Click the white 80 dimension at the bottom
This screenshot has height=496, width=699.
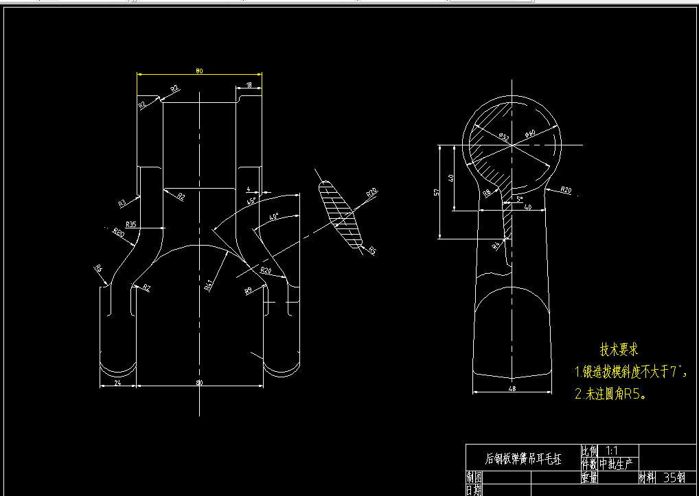point(199,383)
